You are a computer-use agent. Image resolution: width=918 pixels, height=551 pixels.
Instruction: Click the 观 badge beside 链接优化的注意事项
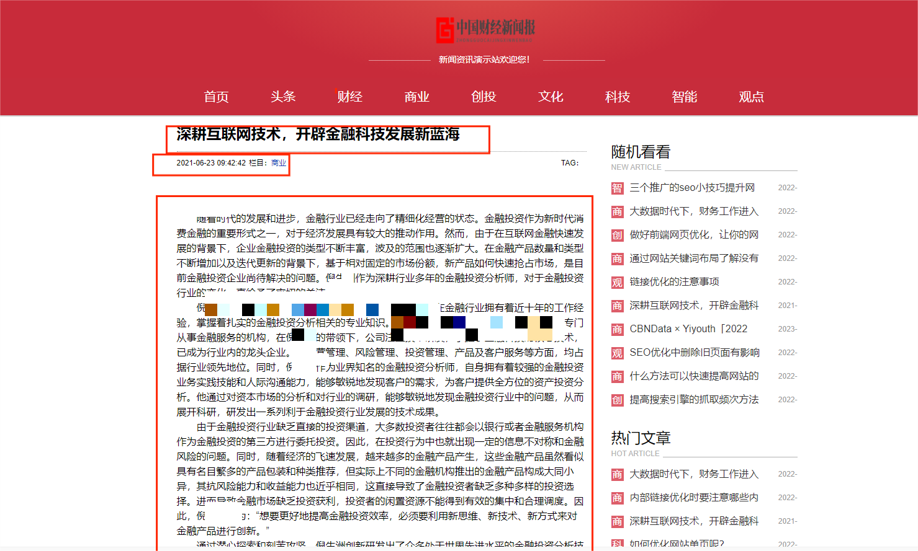[617, 282]
